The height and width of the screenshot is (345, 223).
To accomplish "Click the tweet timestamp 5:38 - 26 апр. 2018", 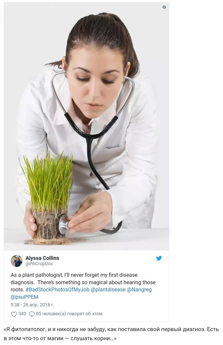I will point(32,305).
